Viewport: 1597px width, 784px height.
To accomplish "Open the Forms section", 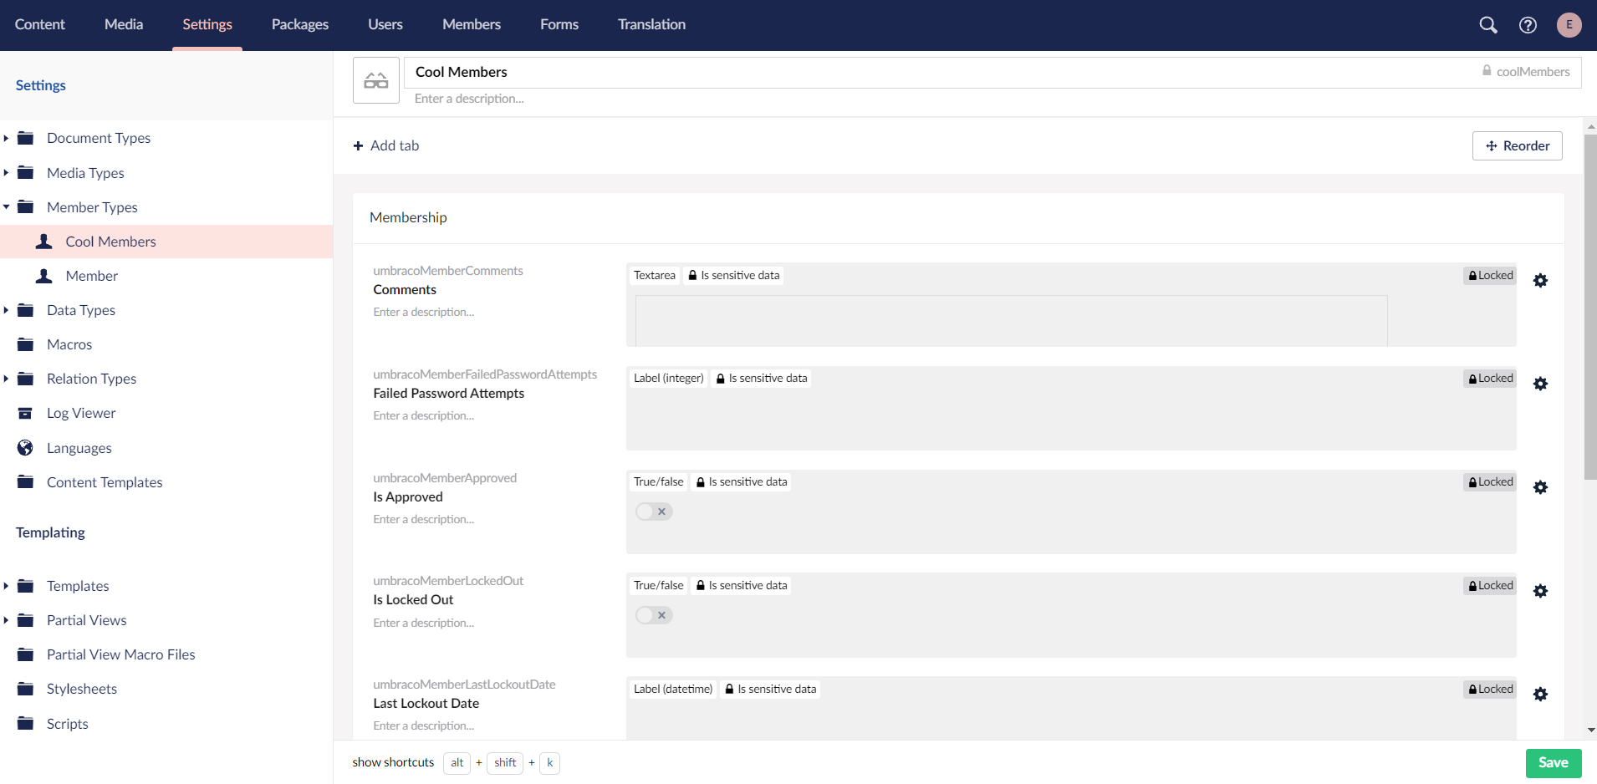I will (x=559, y=24).
